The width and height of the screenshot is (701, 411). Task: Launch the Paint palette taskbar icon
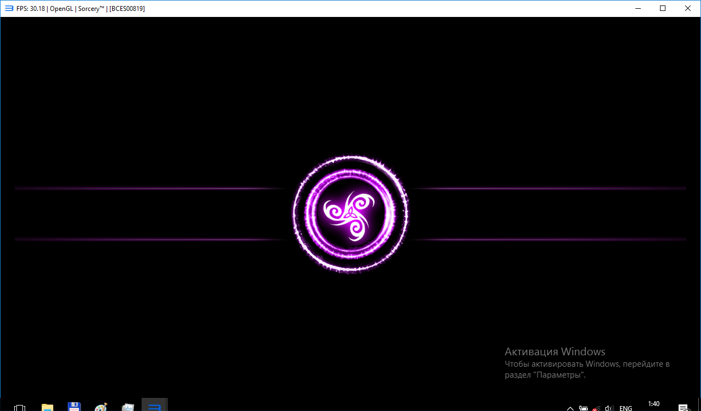pos(101,407)
